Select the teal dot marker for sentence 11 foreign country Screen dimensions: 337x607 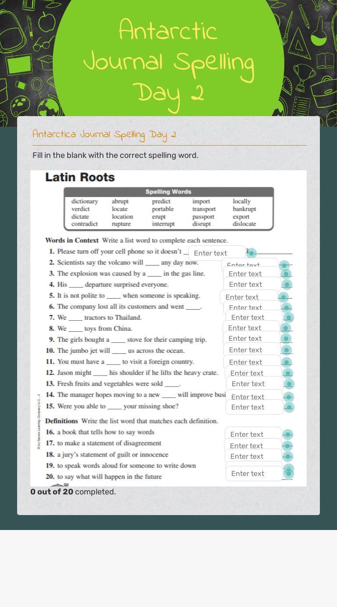click(x=287, y=362)
